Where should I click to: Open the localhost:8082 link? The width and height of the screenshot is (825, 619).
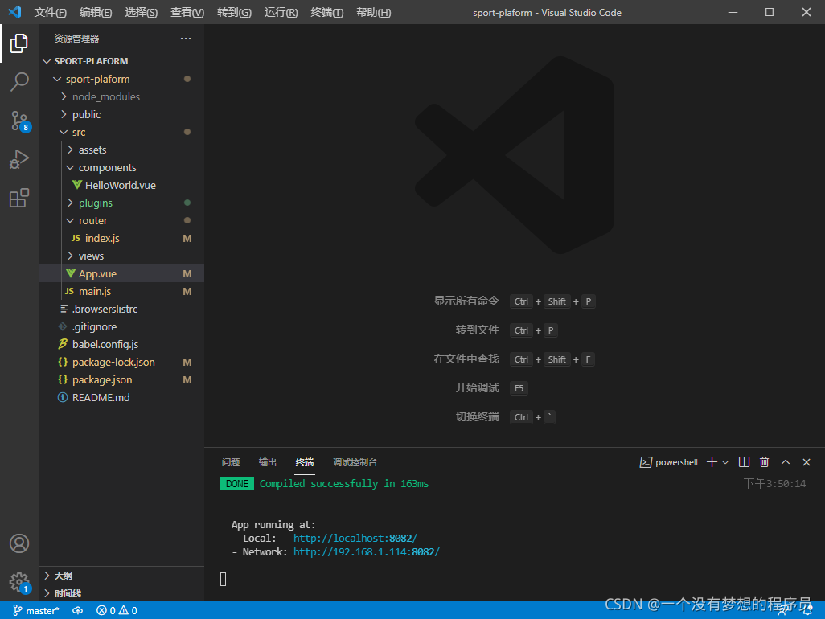tap(355, 538)
